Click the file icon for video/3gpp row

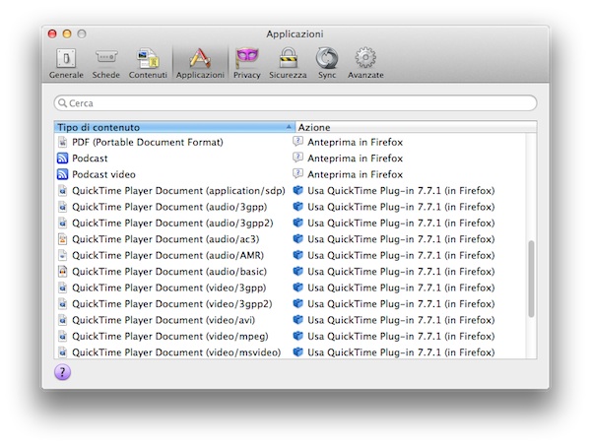tap(63, 287)
